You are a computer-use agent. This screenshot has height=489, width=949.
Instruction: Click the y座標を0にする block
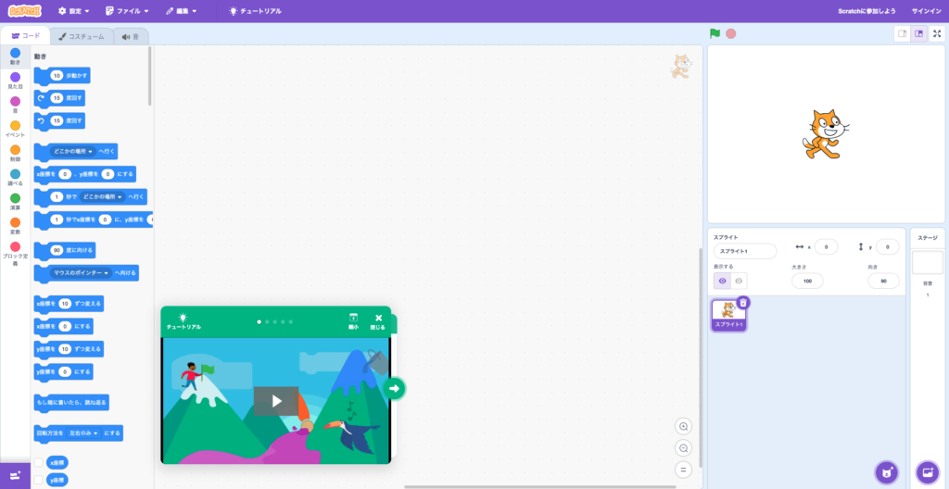point(64,371)
